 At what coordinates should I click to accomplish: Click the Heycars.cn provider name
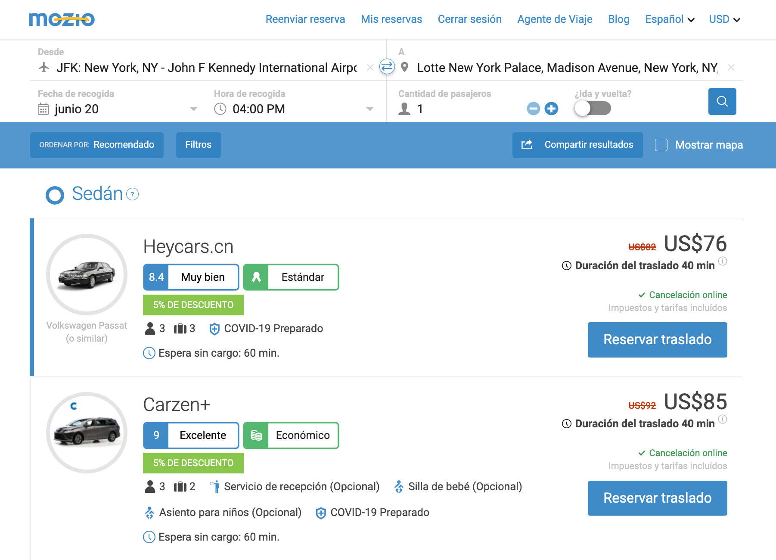click(x=188, y=247)
